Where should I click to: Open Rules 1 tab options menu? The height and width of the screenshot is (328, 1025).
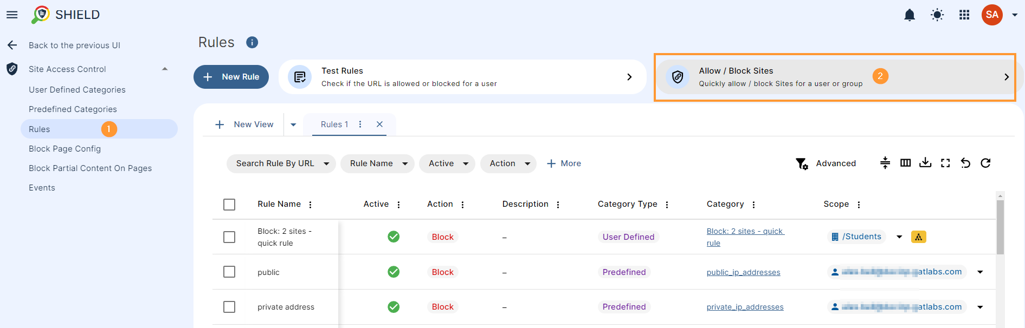(360, 124)
